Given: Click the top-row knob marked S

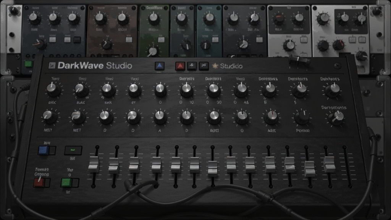Looking at the screenshot, I should tap(300, 90).
